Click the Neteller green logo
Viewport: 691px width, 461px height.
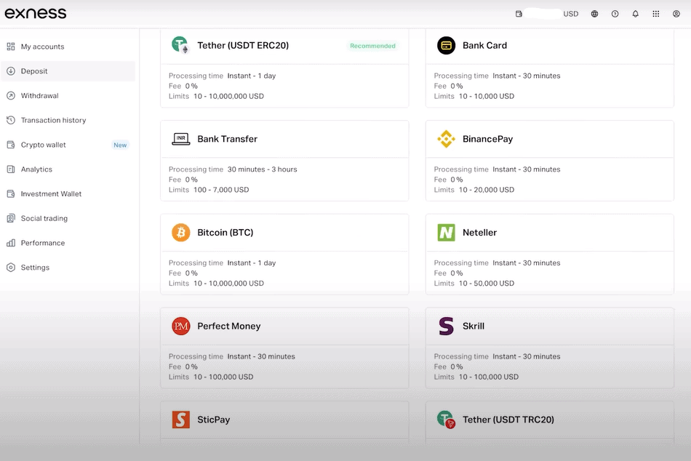tap(446, 233)
